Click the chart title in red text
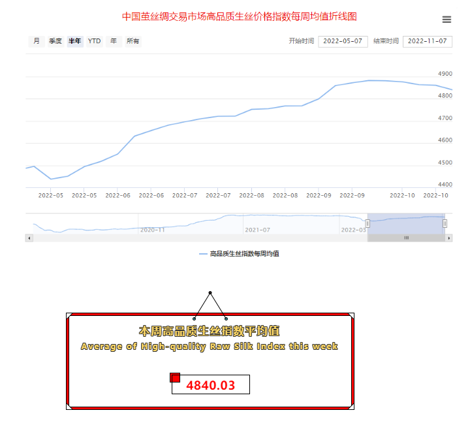 (x=240, y=16)
